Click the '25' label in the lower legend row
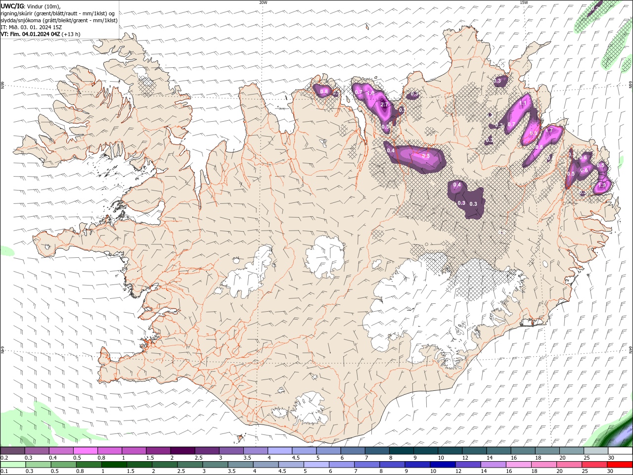The image size is (633, 475). tap(585, 471)
